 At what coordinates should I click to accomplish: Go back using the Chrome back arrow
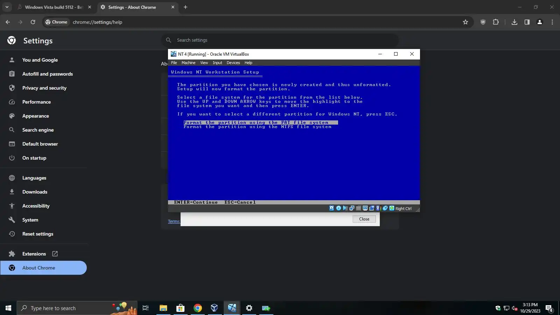coord(8,22)
